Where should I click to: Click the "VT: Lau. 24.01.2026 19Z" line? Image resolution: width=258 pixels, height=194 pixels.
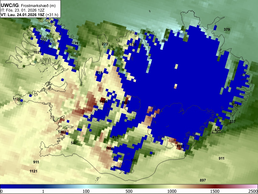(22, 15)
